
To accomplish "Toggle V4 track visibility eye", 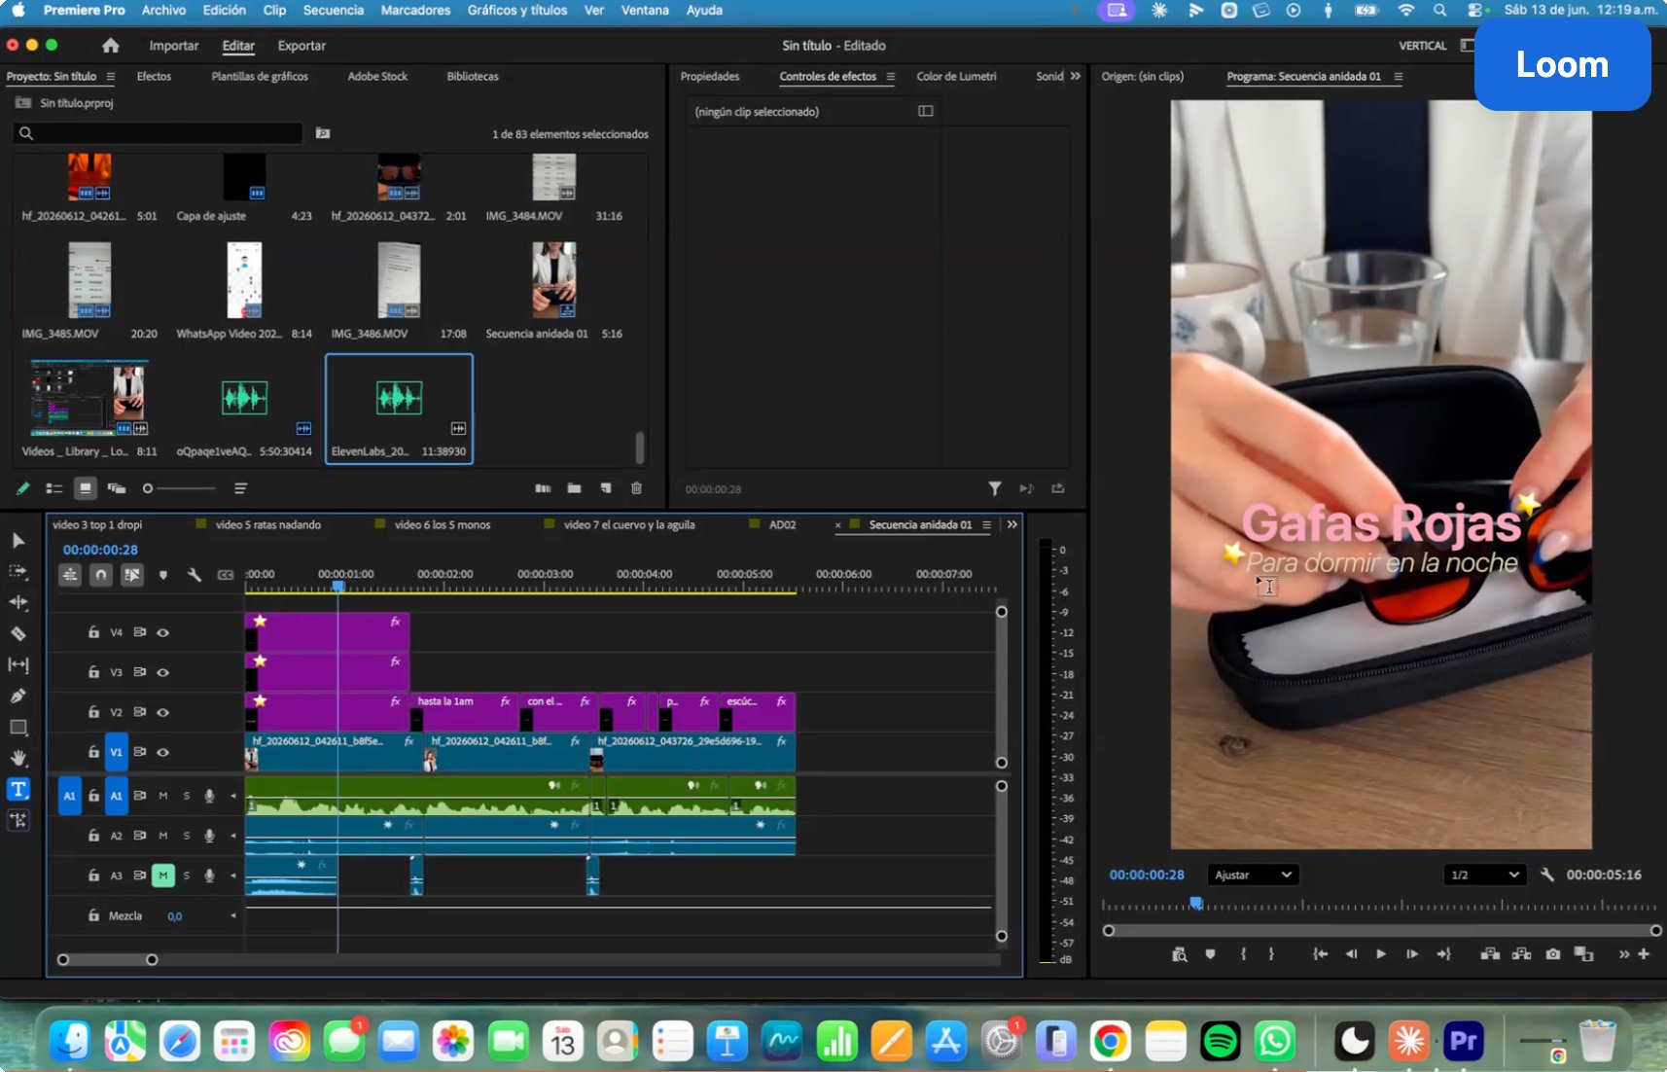I will [163, 632].
